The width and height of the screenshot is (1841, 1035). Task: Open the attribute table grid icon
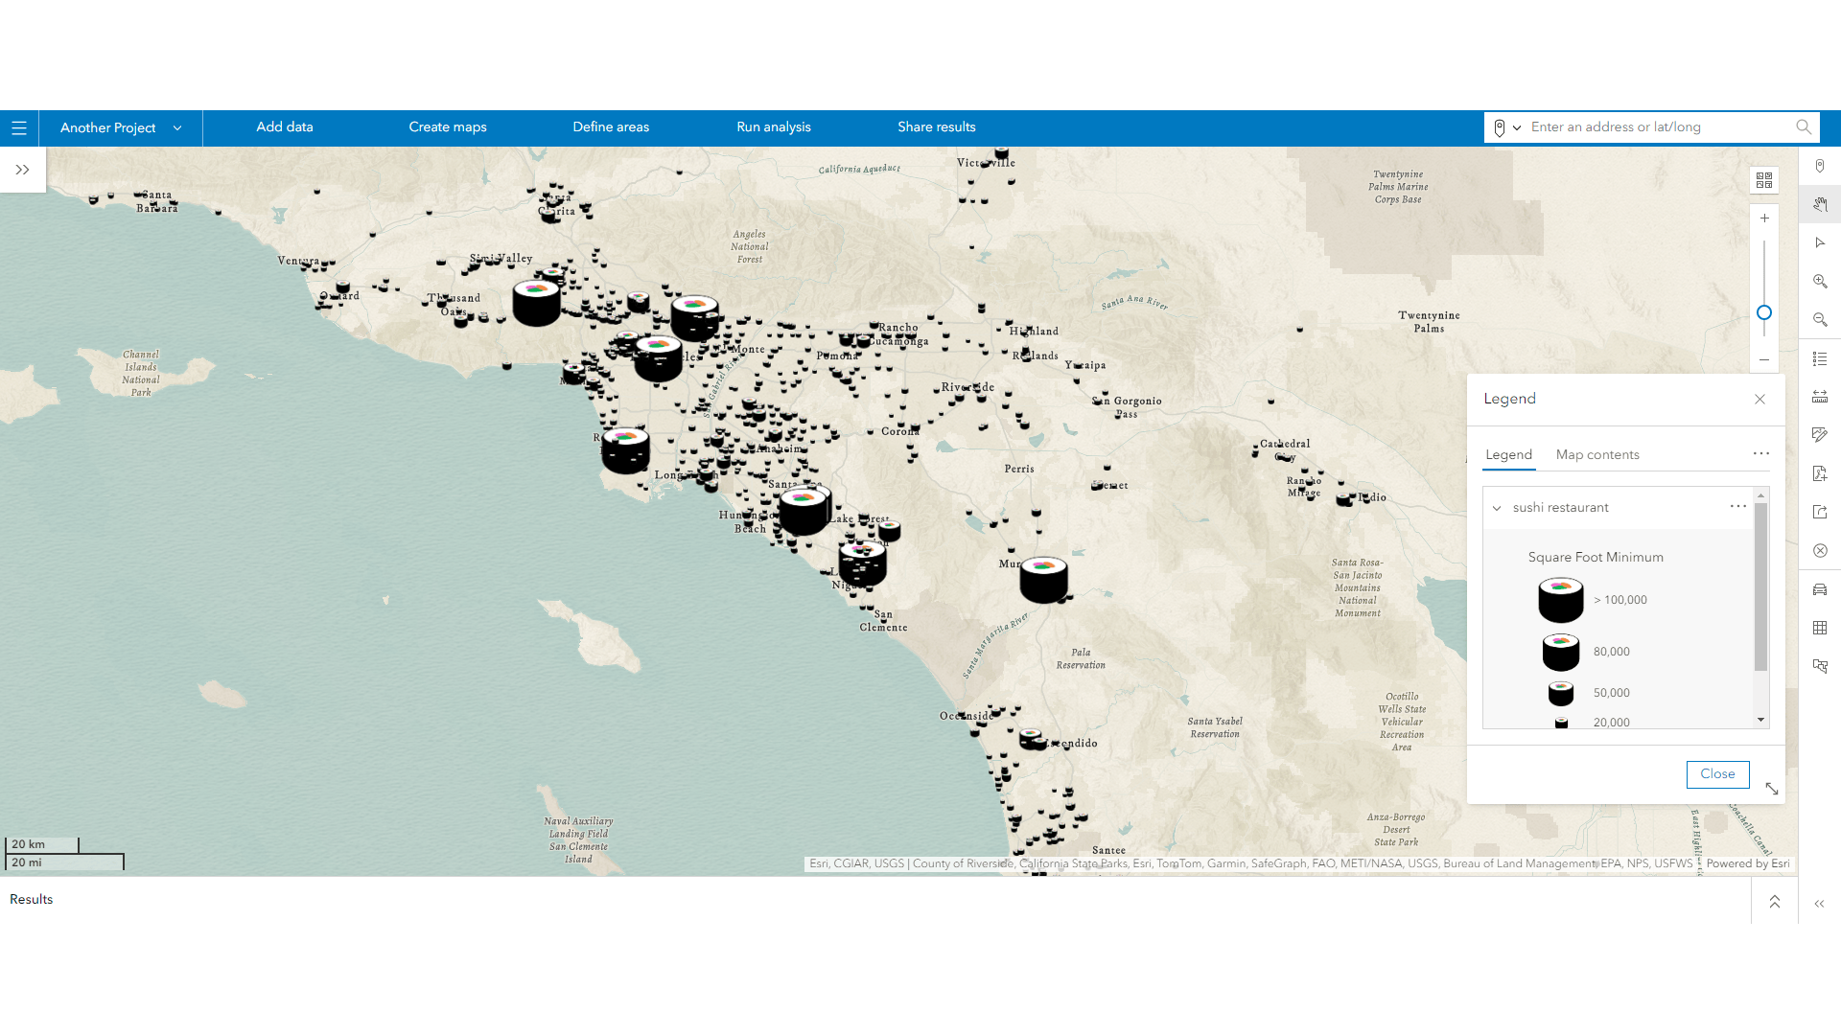point(1820,628)
